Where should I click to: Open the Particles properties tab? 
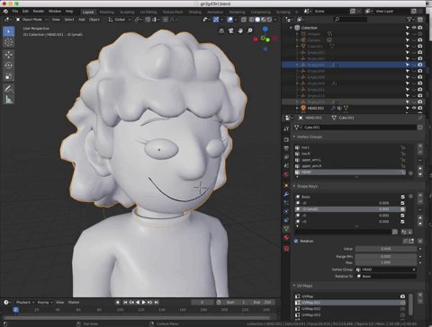[286, 203]
